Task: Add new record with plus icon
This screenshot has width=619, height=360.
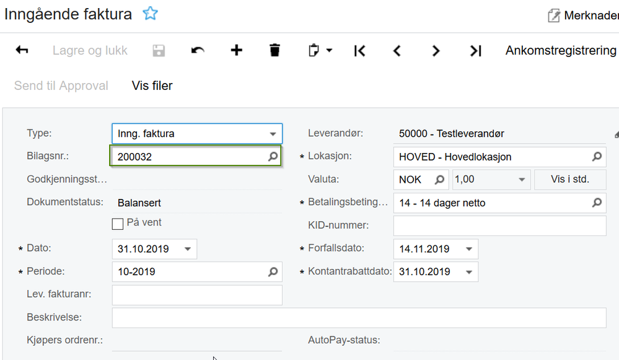Action: point(237,50)
